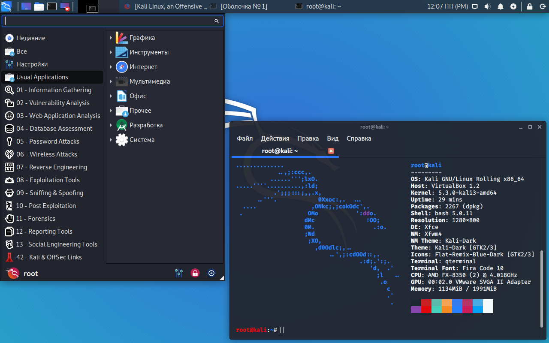The width and height of the screenshot is (549, 343).
Task: Open 42 - Kali & OffSec Links category
Action: click(x=52, y=257)
